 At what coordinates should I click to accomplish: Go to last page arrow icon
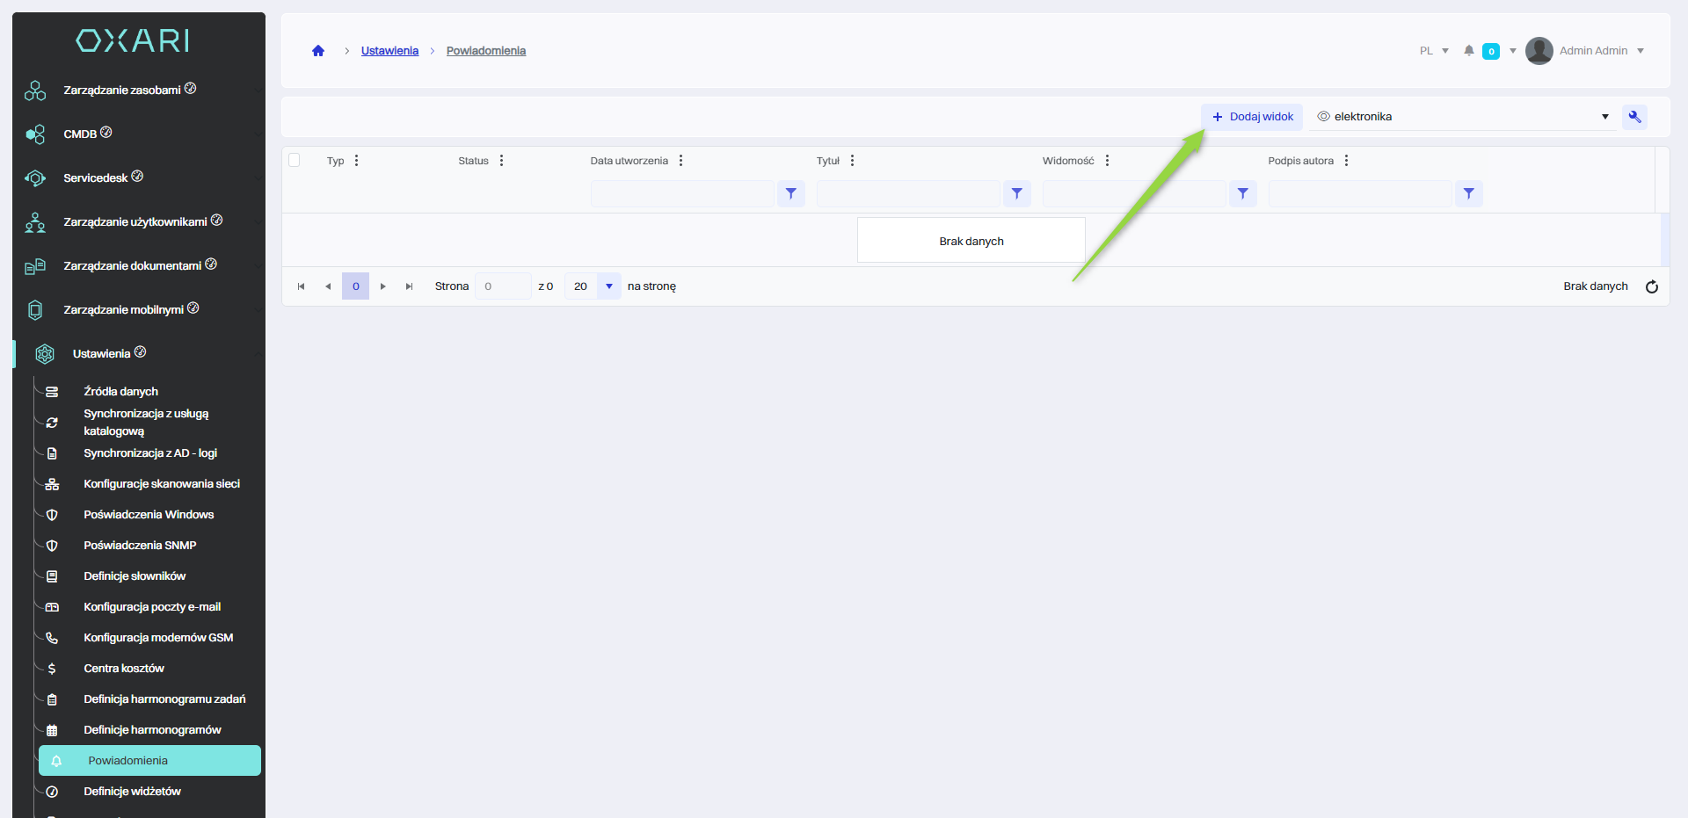409,286
